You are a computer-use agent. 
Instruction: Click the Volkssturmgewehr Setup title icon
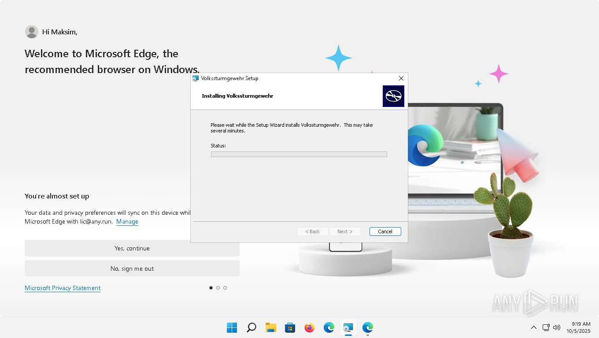coord(196,78)
